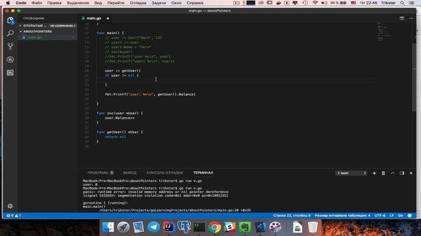Open the Вид menu

pyautogui.click(x=98, y=3)
